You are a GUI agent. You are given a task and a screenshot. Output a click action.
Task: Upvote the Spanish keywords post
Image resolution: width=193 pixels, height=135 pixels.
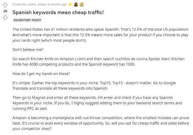click(5, 5)
